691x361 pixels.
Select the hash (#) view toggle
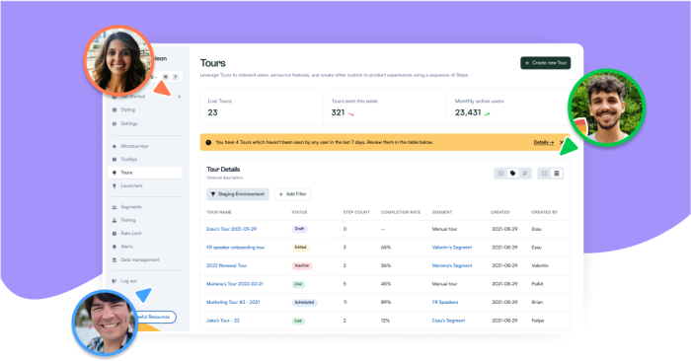[525, 174]
